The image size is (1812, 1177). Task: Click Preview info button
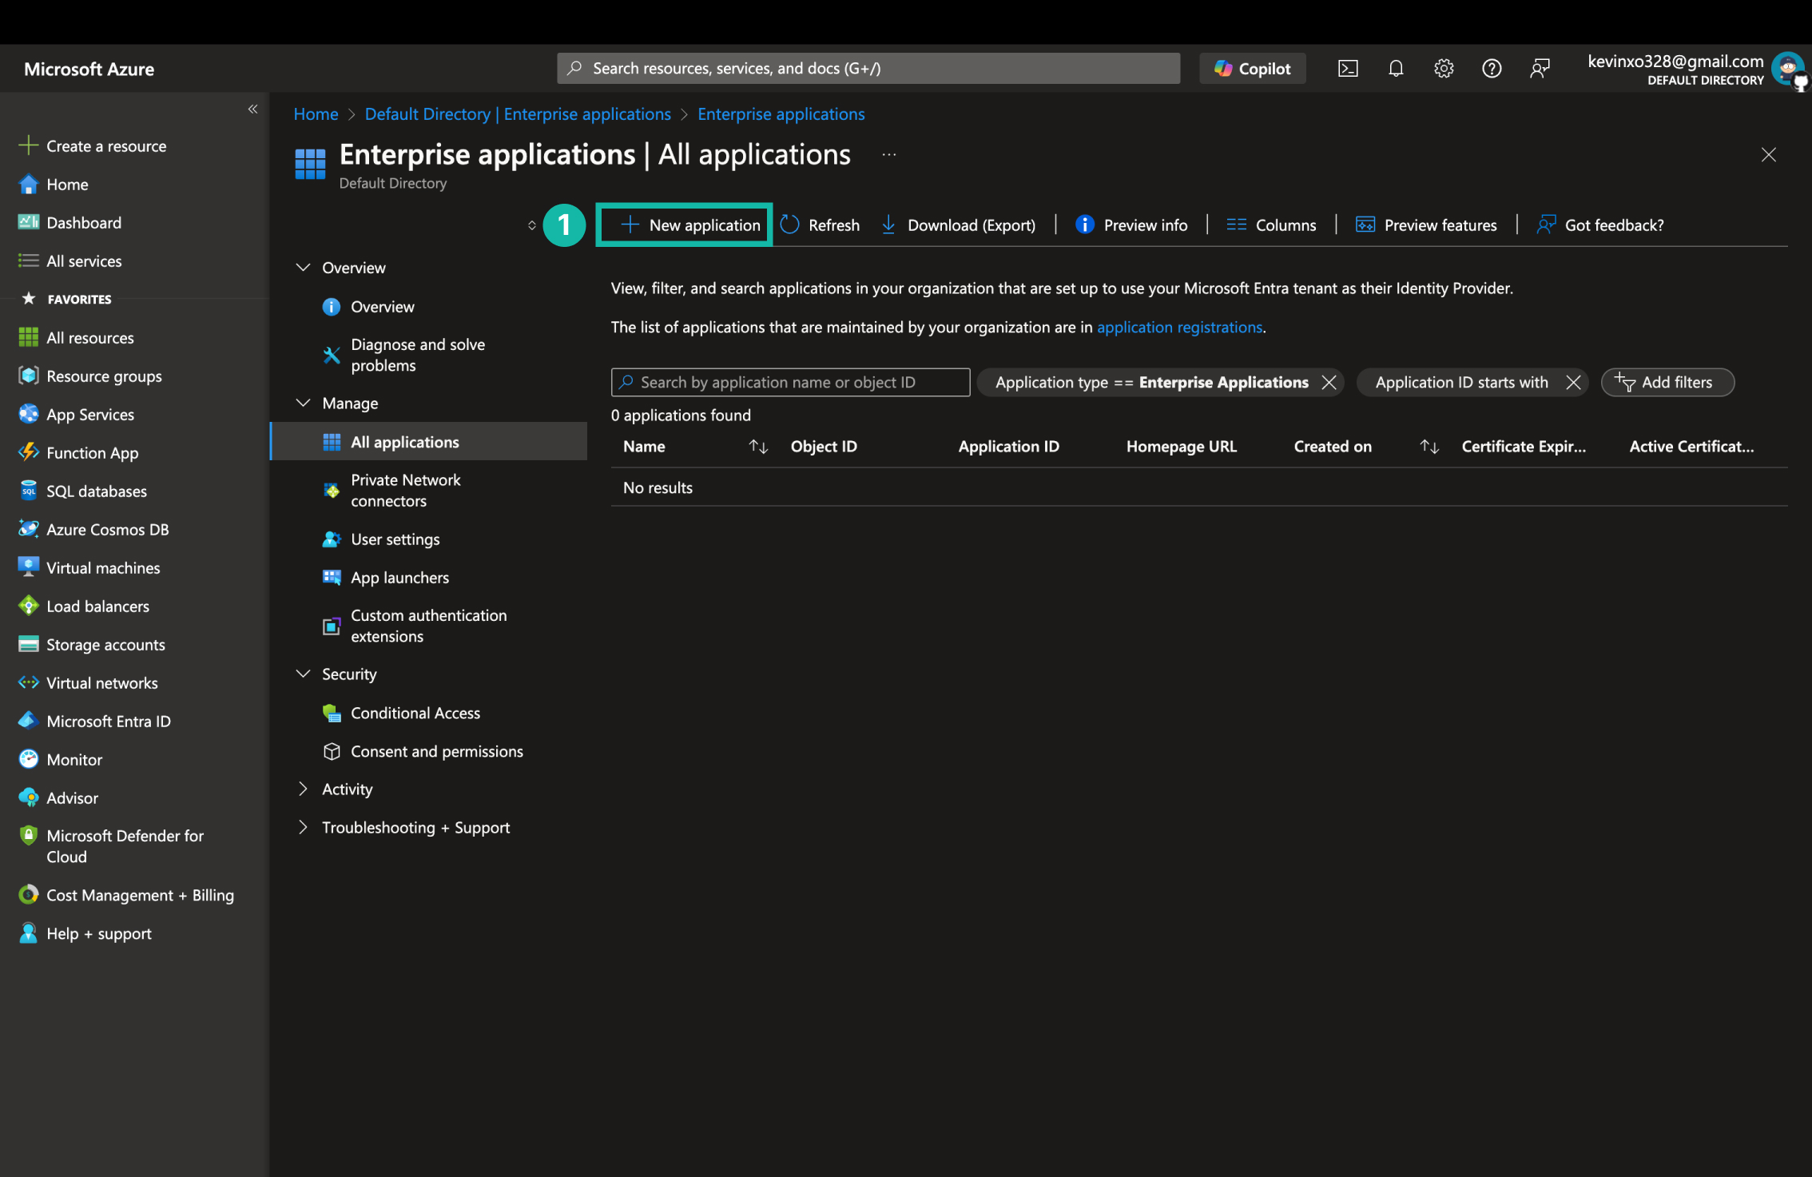[x=1132, y=225]
